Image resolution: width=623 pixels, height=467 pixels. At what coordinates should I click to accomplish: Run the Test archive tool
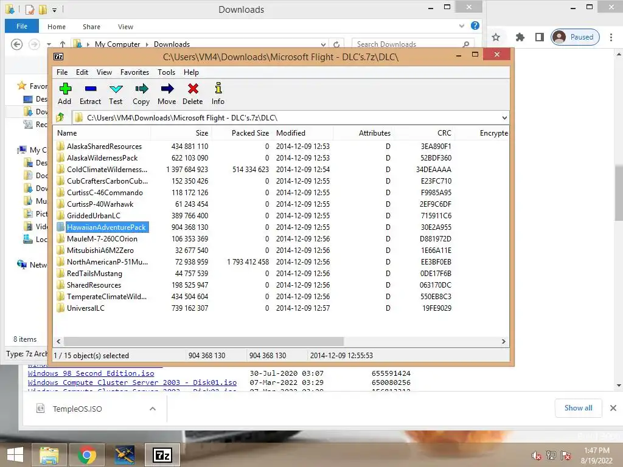point(116,94)
